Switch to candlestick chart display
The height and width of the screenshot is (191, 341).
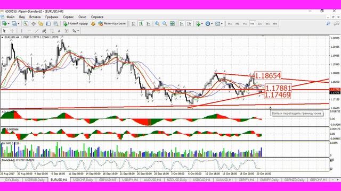click(x=141, y=23)
